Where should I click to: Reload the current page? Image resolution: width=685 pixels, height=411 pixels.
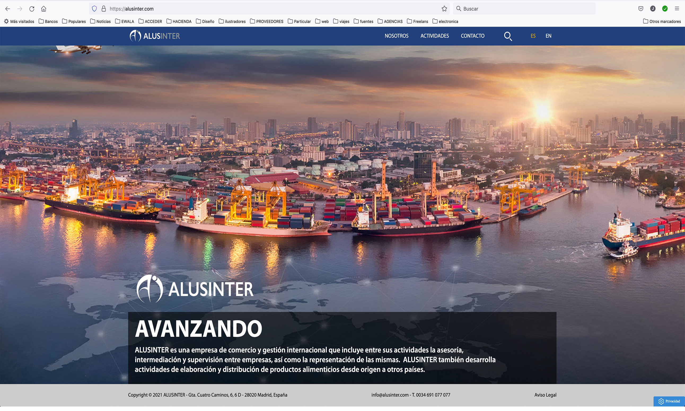coord(32,9)
